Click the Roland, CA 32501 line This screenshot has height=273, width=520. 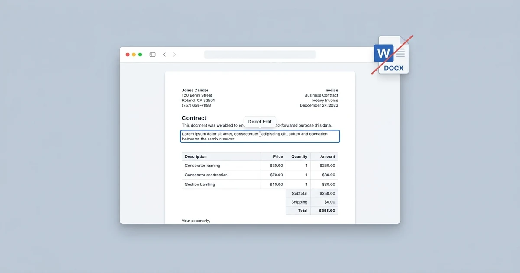[198, 101]
